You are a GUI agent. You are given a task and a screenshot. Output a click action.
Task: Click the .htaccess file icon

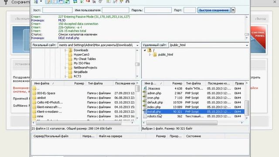tap(145, 89)
